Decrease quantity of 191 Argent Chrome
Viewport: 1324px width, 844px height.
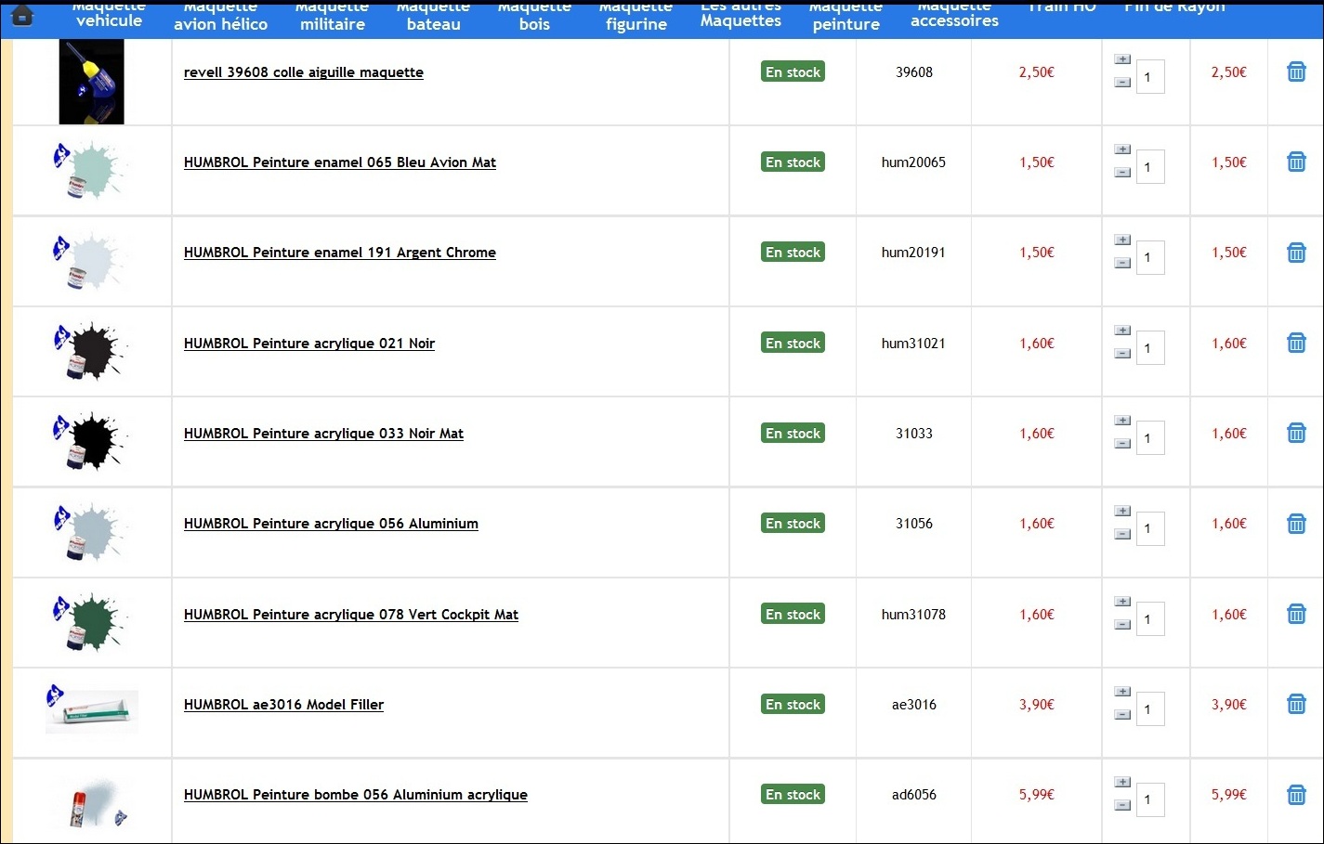click(x=1122, y=264)
